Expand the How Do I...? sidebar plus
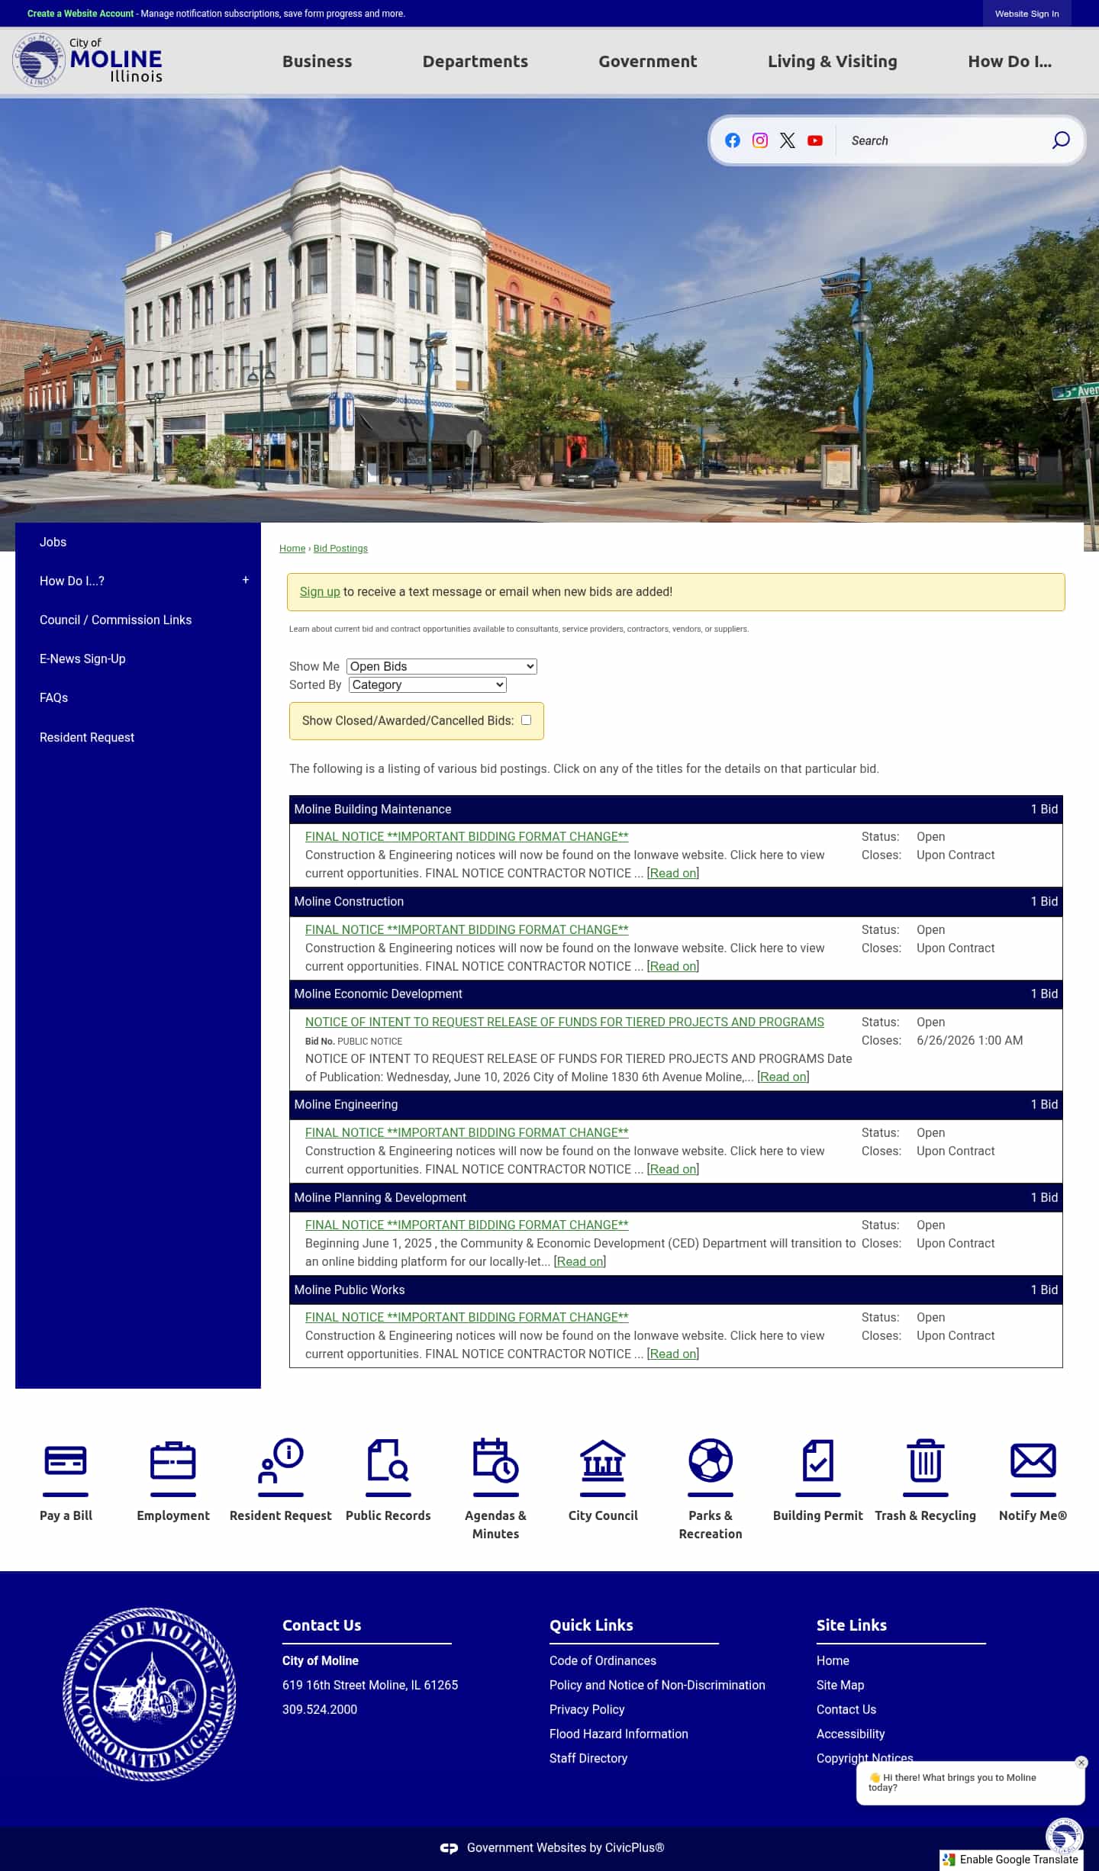The image size is (1099, 1871). 246,580
